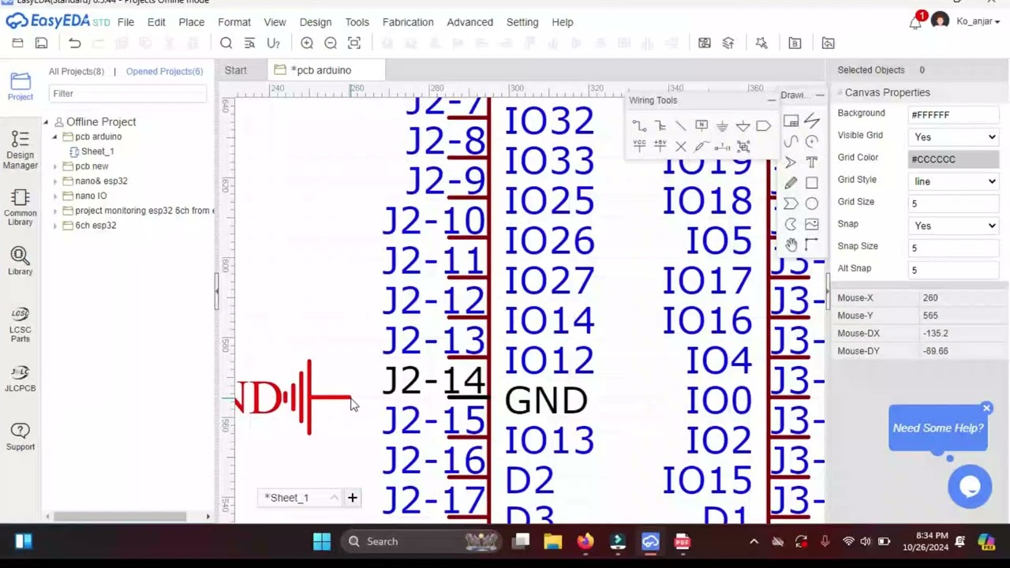Click the Zoom In icon
This screenshot has width=1010, height=568.
(307, 43)
